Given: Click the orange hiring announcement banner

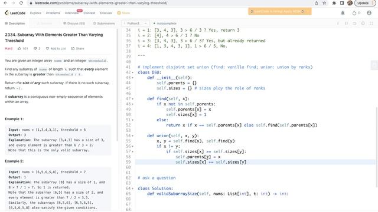Looking at the screenshot, I should pos(280,11).
